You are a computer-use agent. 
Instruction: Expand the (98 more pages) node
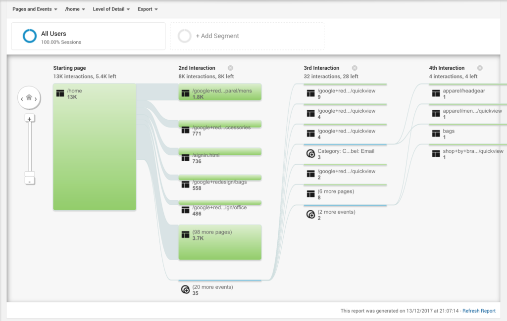[x=220, y=242]
